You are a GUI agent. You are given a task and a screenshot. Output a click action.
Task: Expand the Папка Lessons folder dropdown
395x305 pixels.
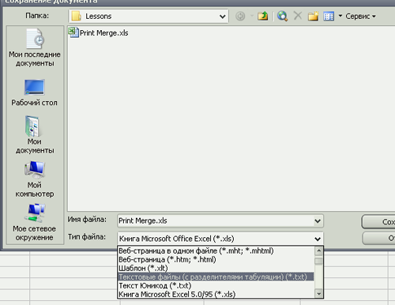click(x=223, y=17)
